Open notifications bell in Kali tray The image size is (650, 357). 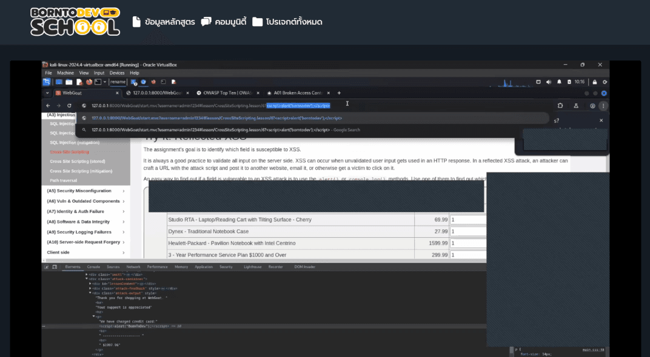pyautogui.click(x=559, y=82)
